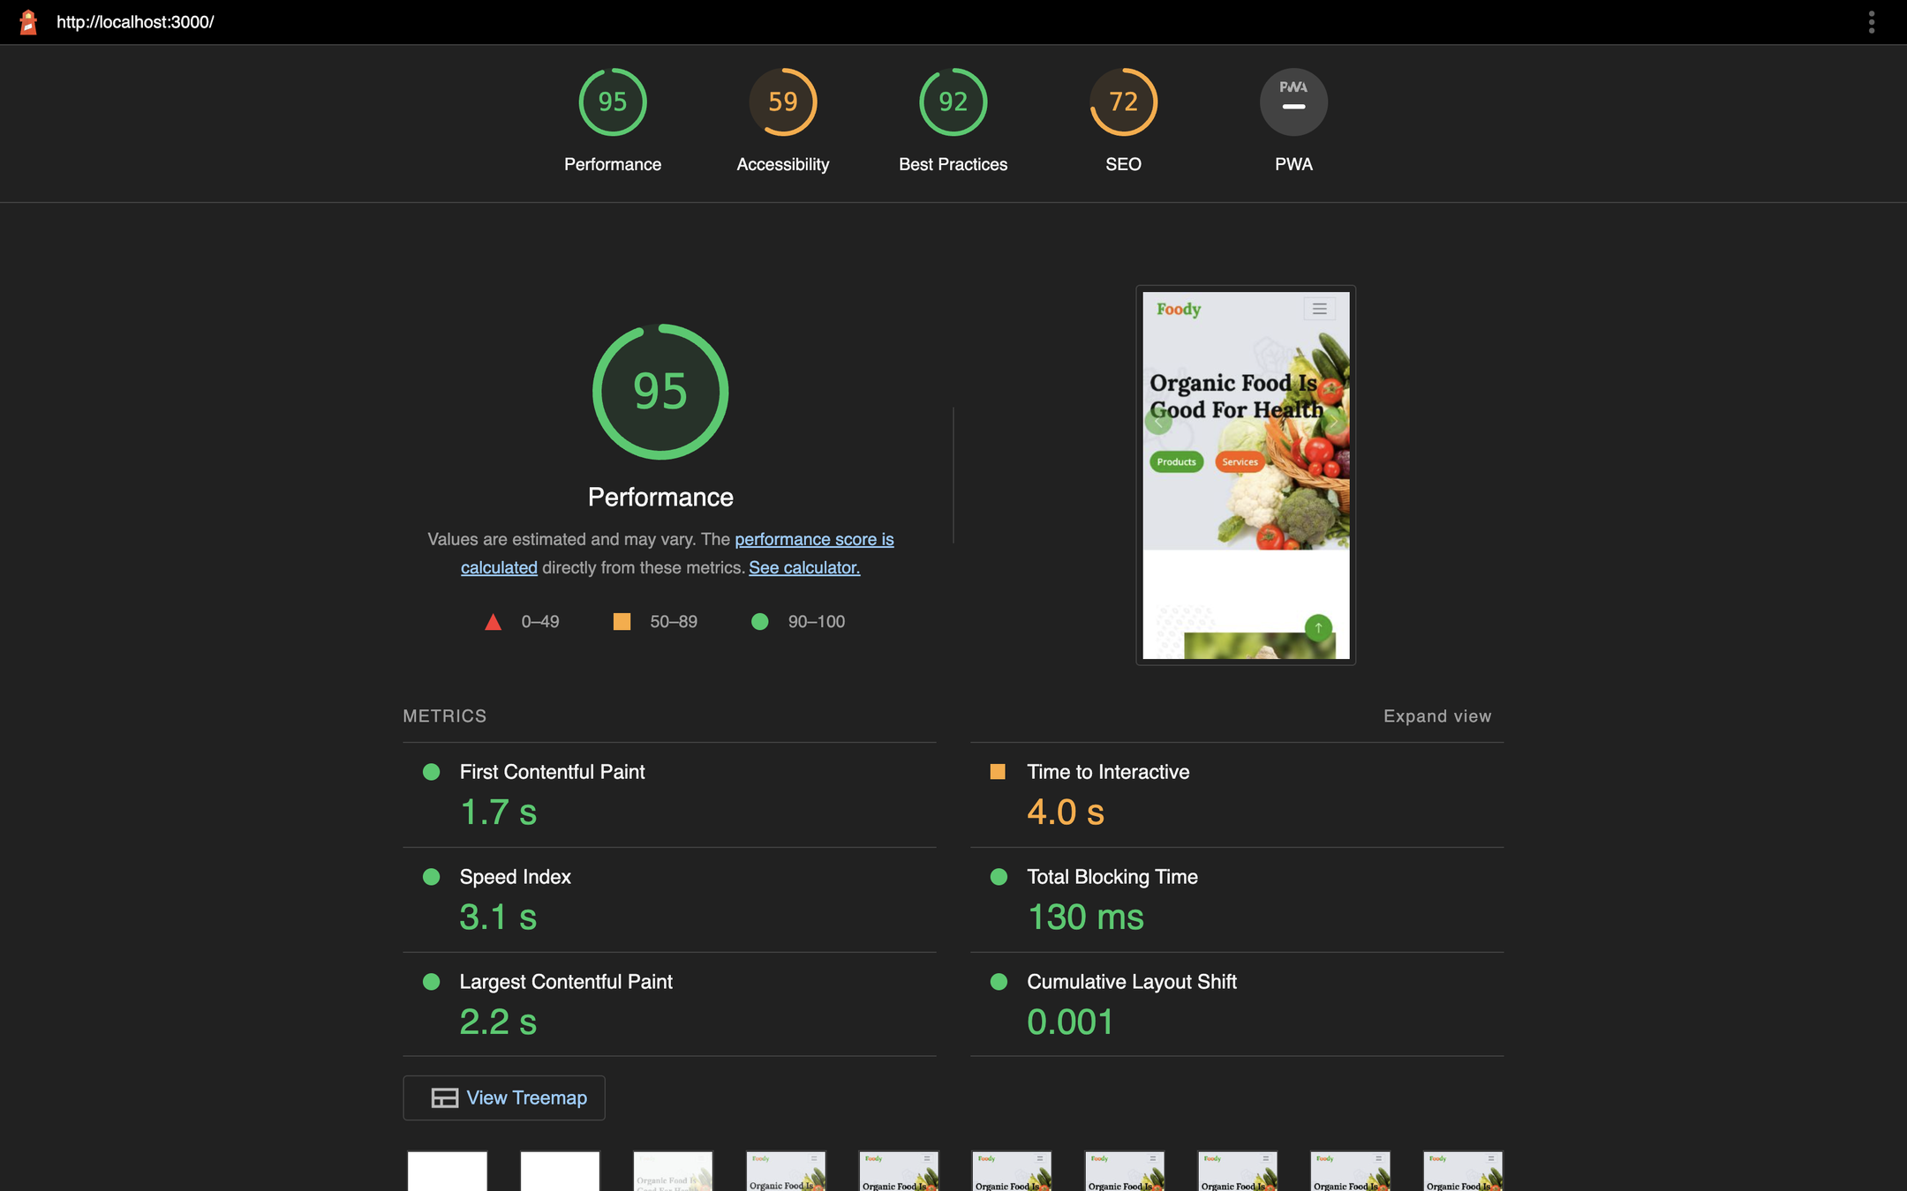The image size is (1907, 1191).
Task: Go to the SEO score 72 gauge
Action: (x=1123, y=102)
